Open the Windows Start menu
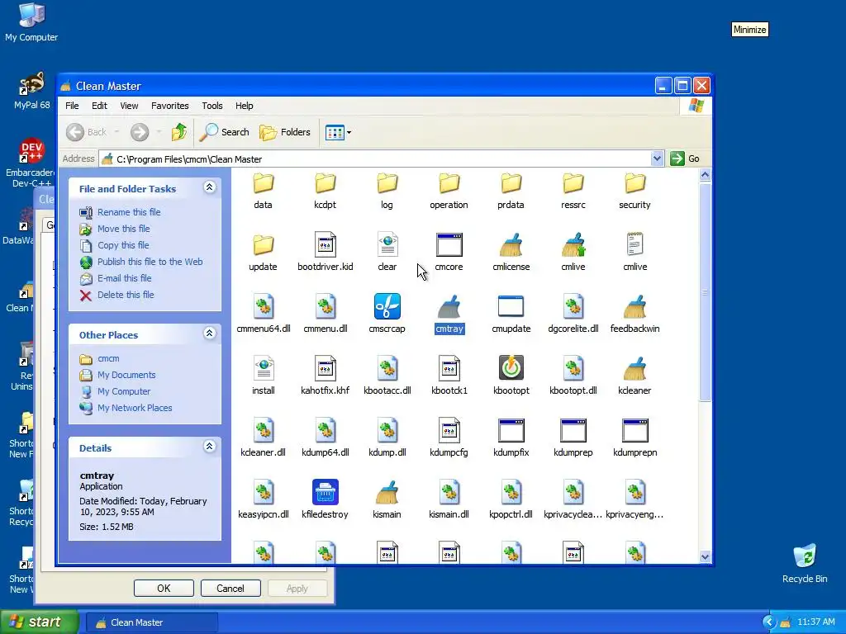This screenshot has height=634, width=846. coord(39,622)
